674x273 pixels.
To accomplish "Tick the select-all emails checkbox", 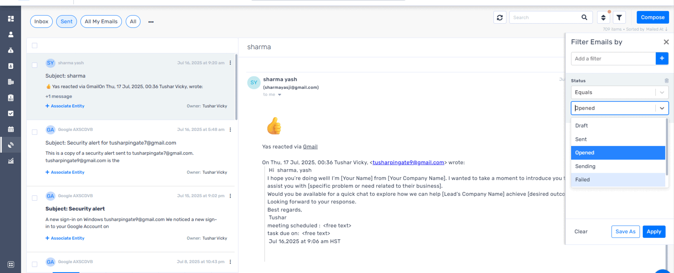I will 34,46.
